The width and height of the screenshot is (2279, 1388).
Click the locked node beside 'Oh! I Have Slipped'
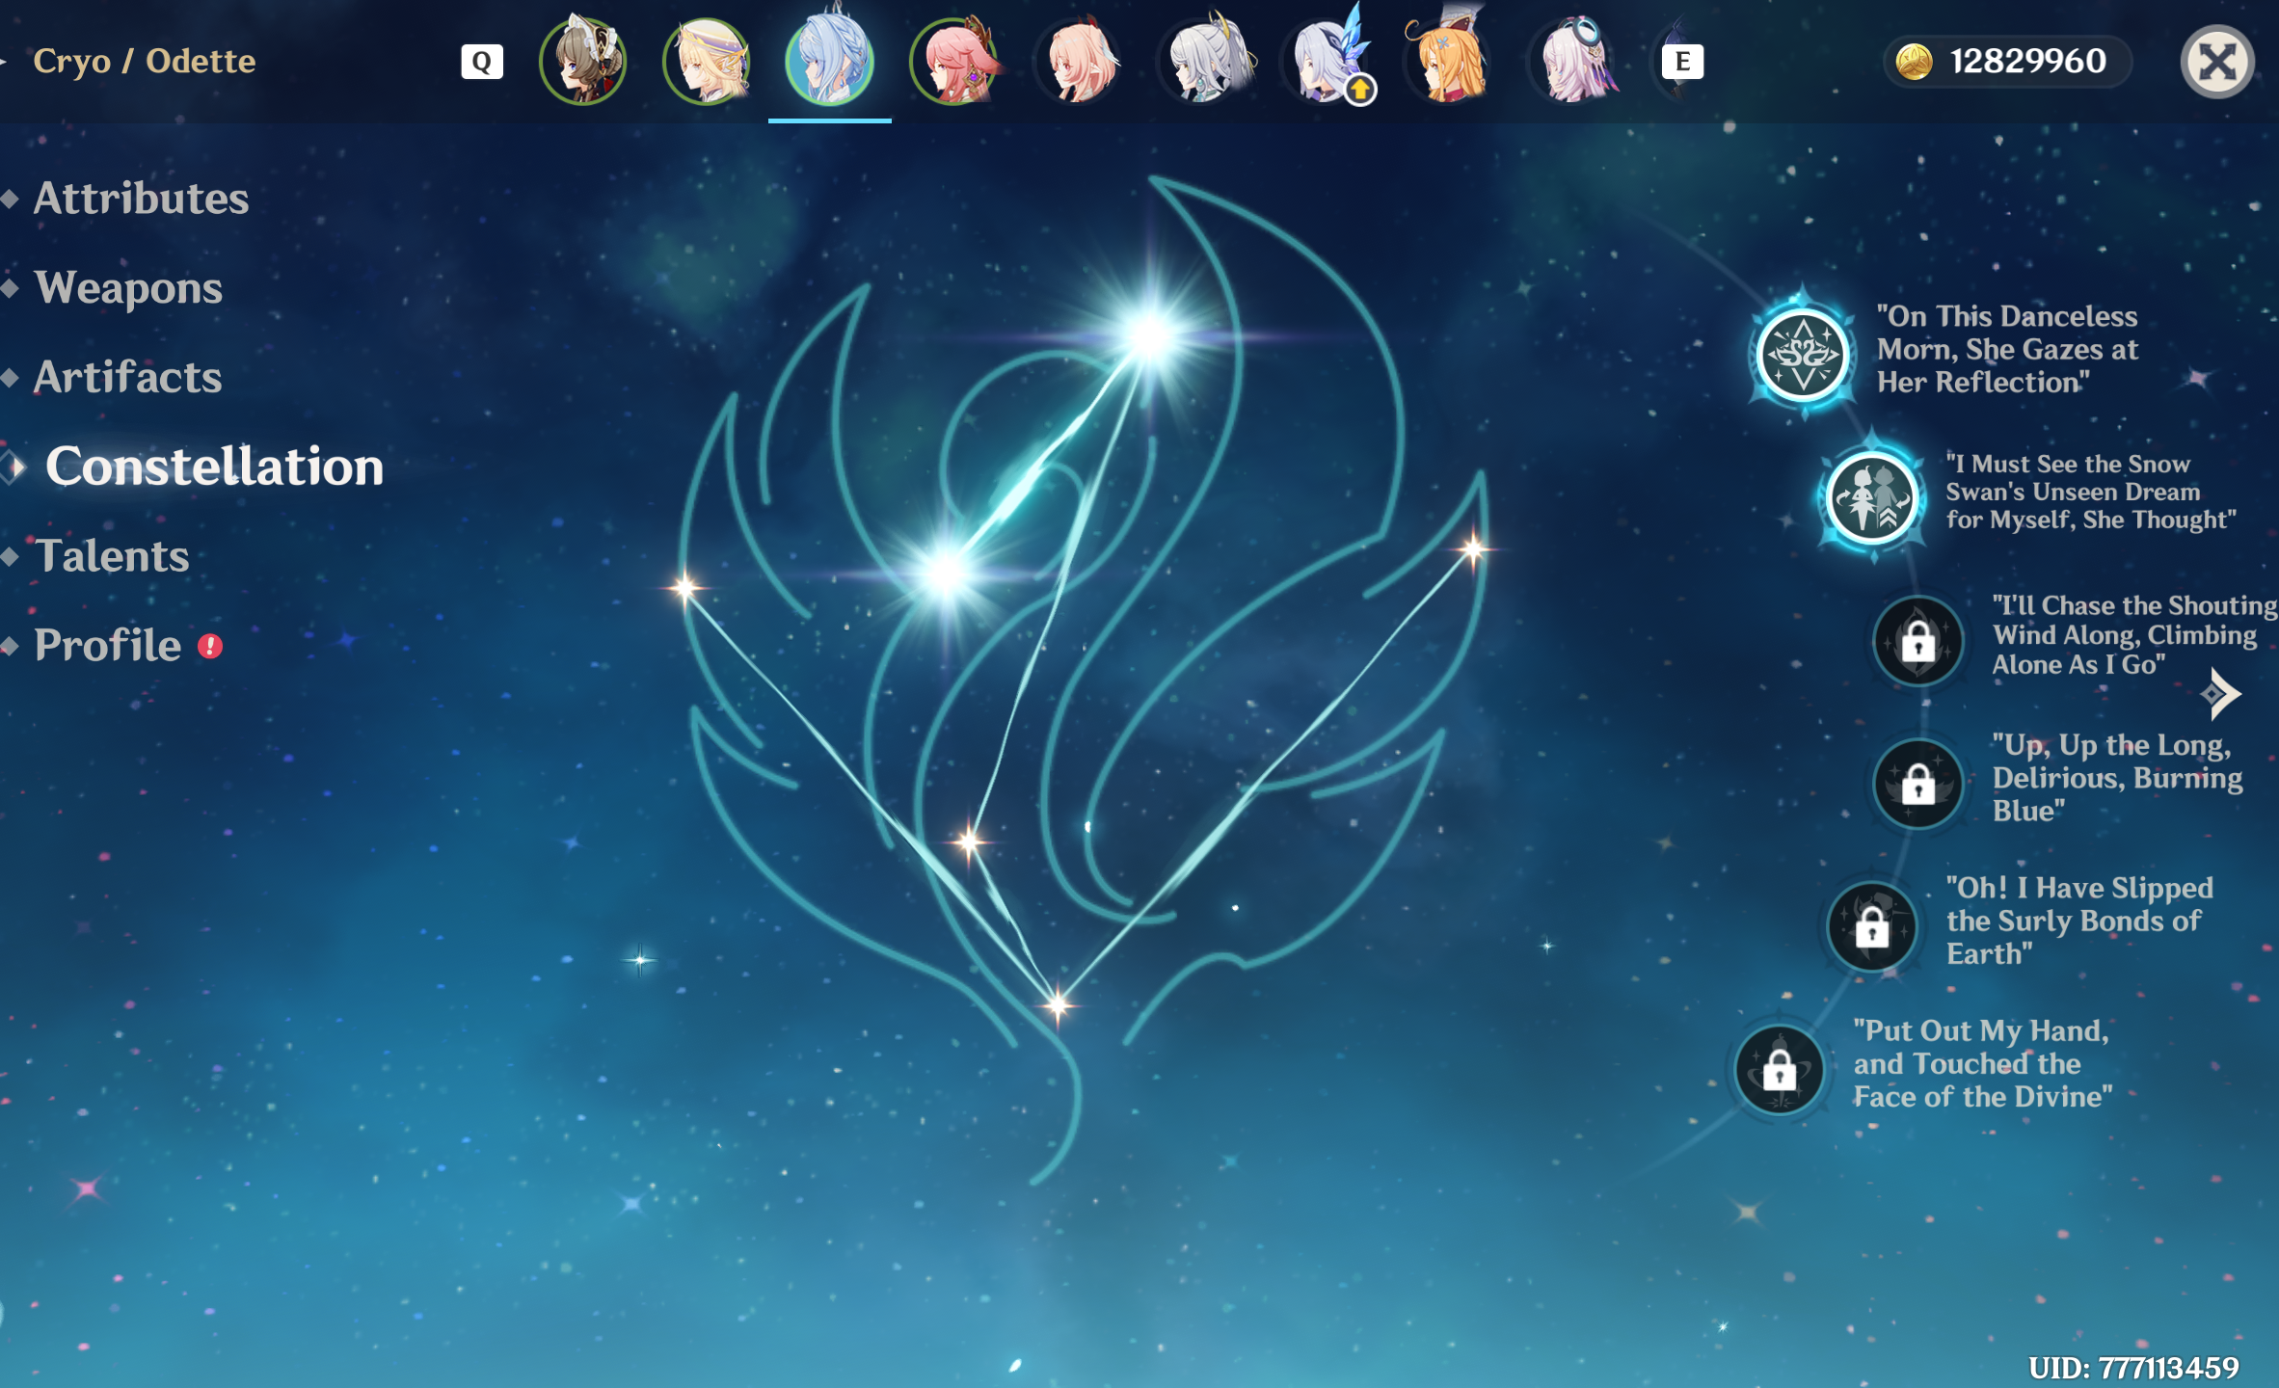coord(1872,926)
